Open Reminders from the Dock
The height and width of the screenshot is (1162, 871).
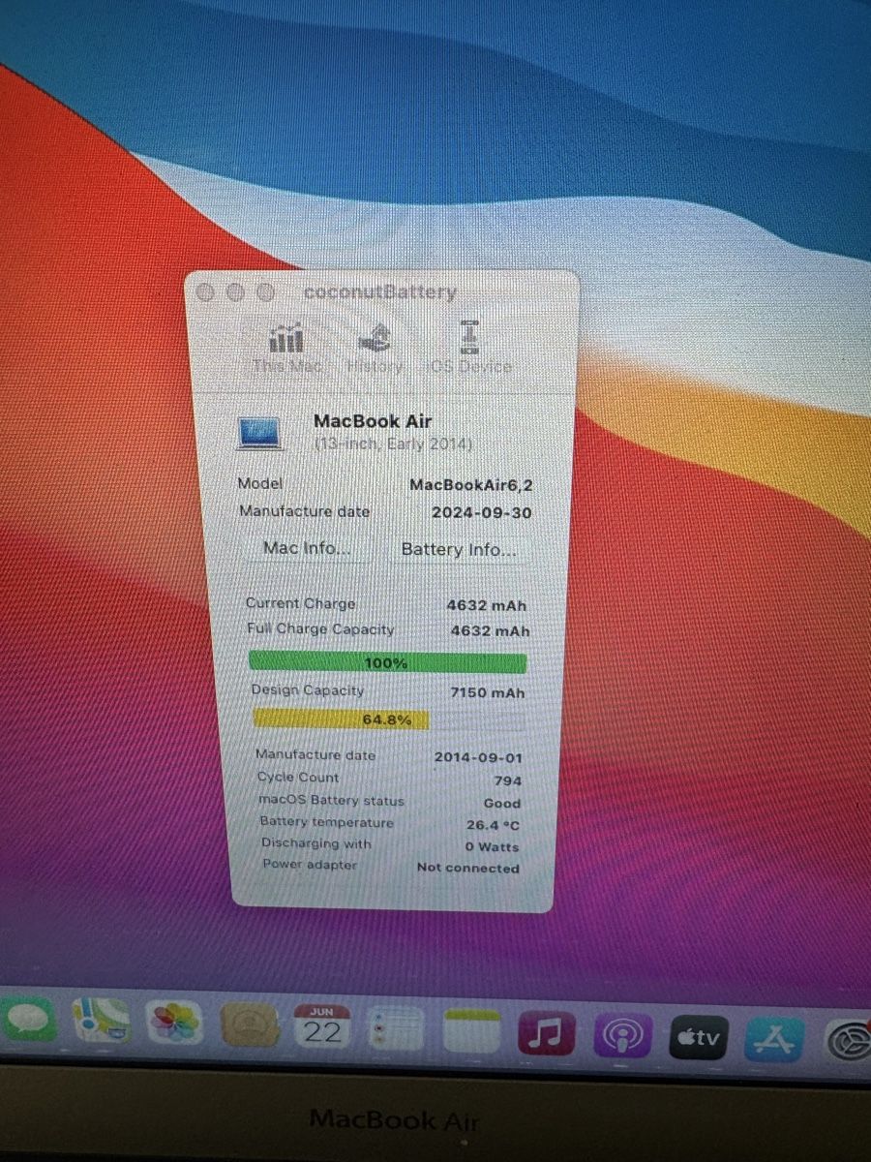tap(397, 1030)
